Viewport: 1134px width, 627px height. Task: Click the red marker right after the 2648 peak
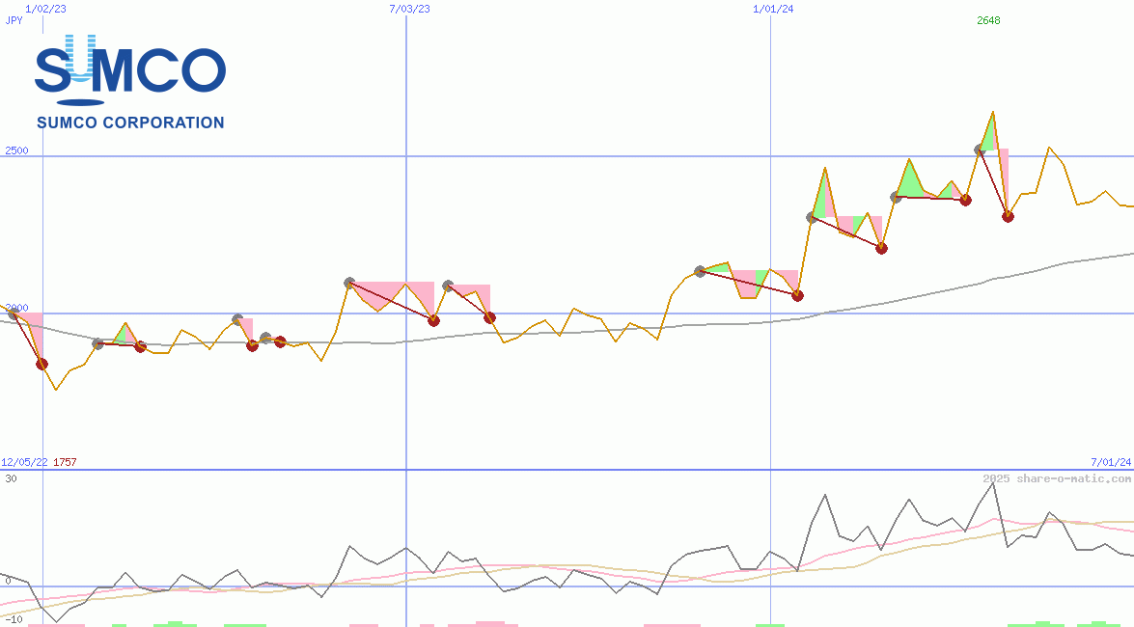point(1008,216)
